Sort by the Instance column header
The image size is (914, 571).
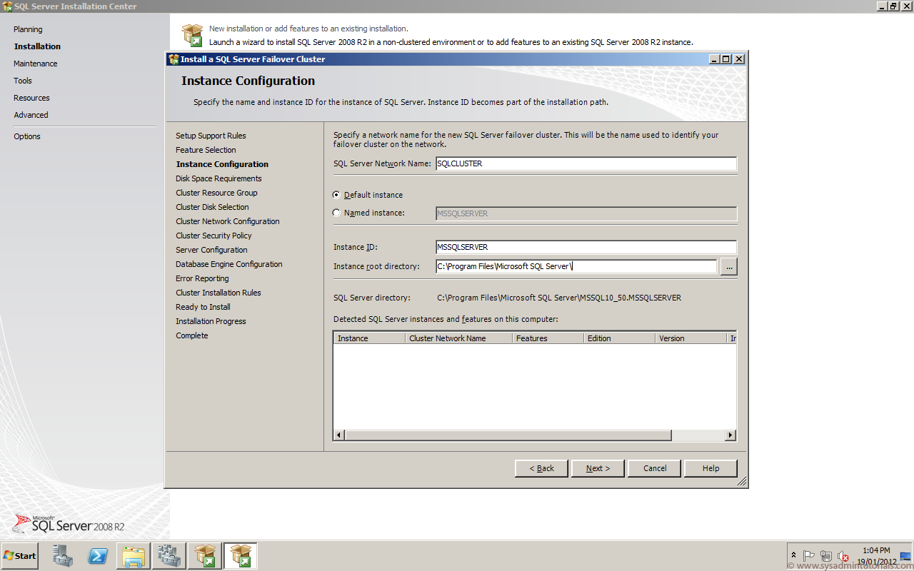point(369,338)
